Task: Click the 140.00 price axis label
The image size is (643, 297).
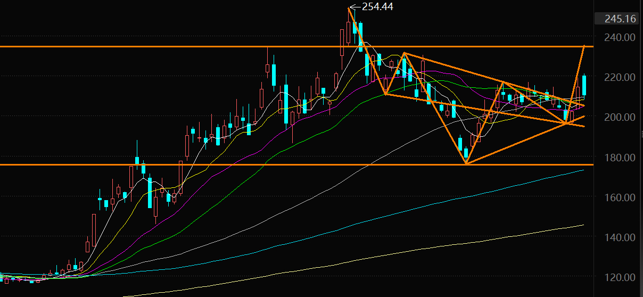Action: coord(620,237)
